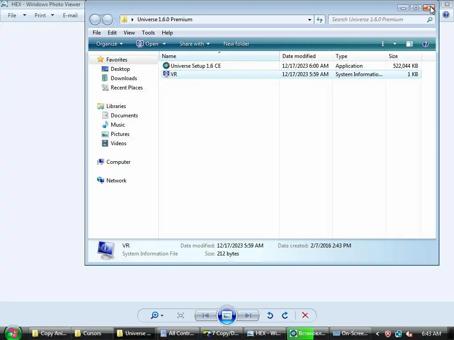Open the Share with dropdown
The height and width of the screenshot is (340, 454).
194,44
